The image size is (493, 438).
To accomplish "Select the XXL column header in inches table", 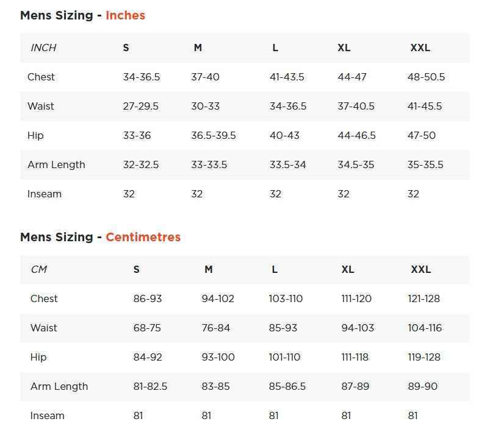I will click(x=420, y=48).
